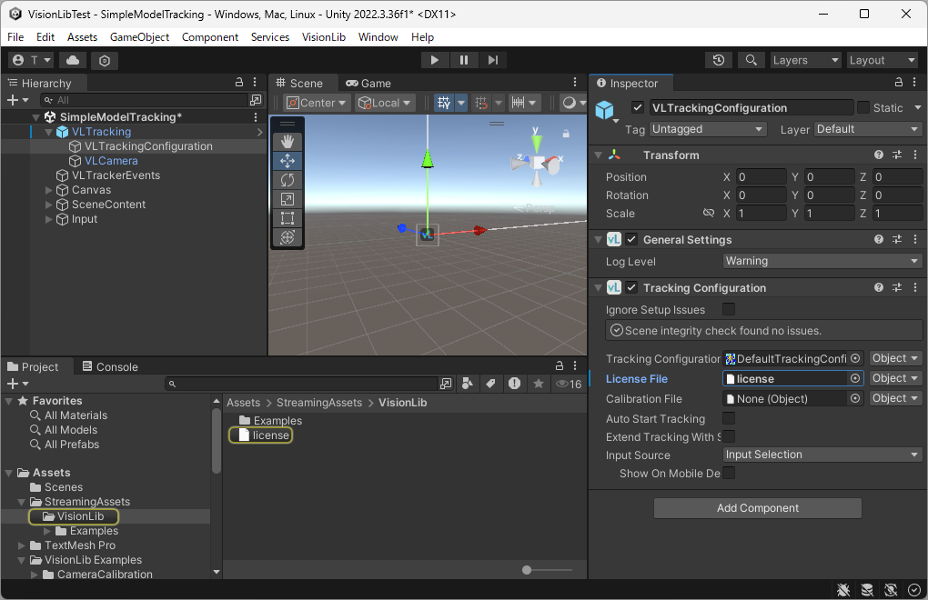Toggle VLTrackingConfiguration active checkbox
This screenshot has height=600, width=928.
(638, 107)
